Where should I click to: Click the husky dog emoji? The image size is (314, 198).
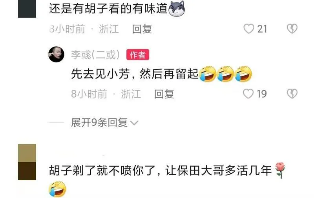[x=176, y=8]
